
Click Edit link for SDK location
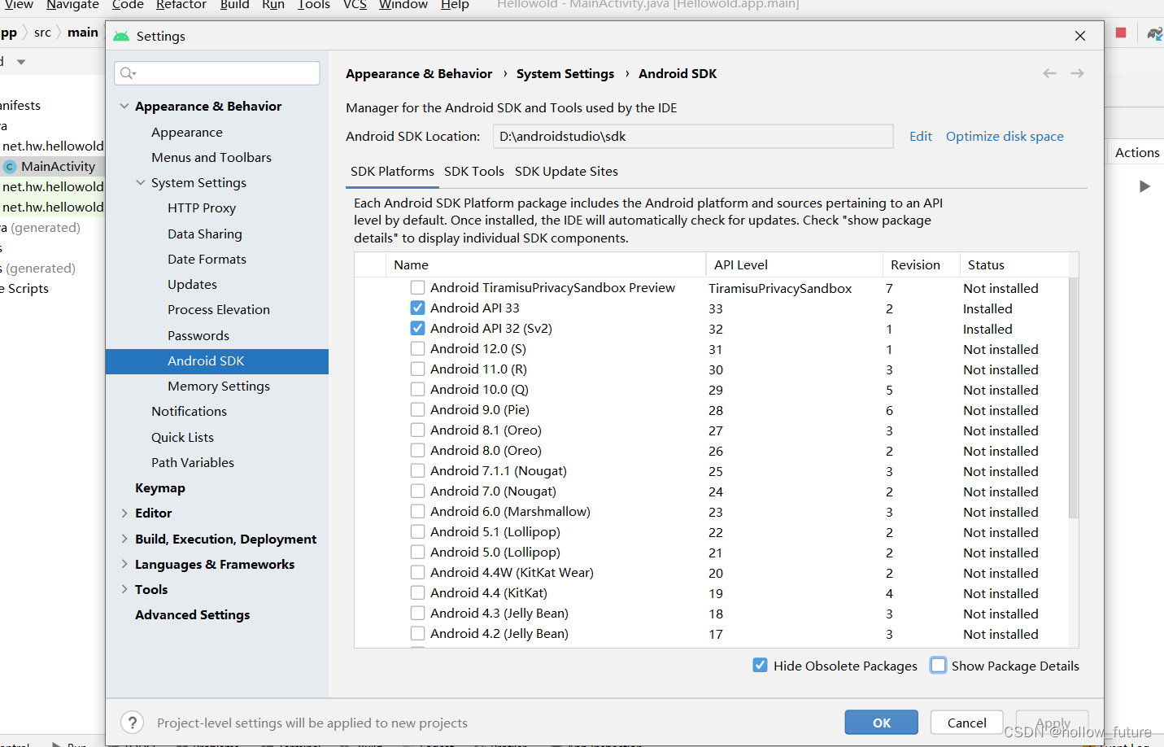pos(921,137)
